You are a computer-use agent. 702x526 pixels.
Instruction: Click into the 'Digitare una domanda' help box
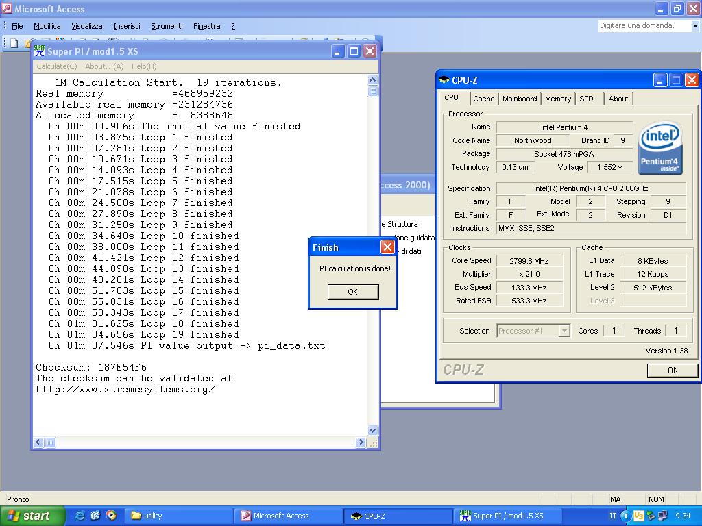pyautogui.click(x=644, y=26)
